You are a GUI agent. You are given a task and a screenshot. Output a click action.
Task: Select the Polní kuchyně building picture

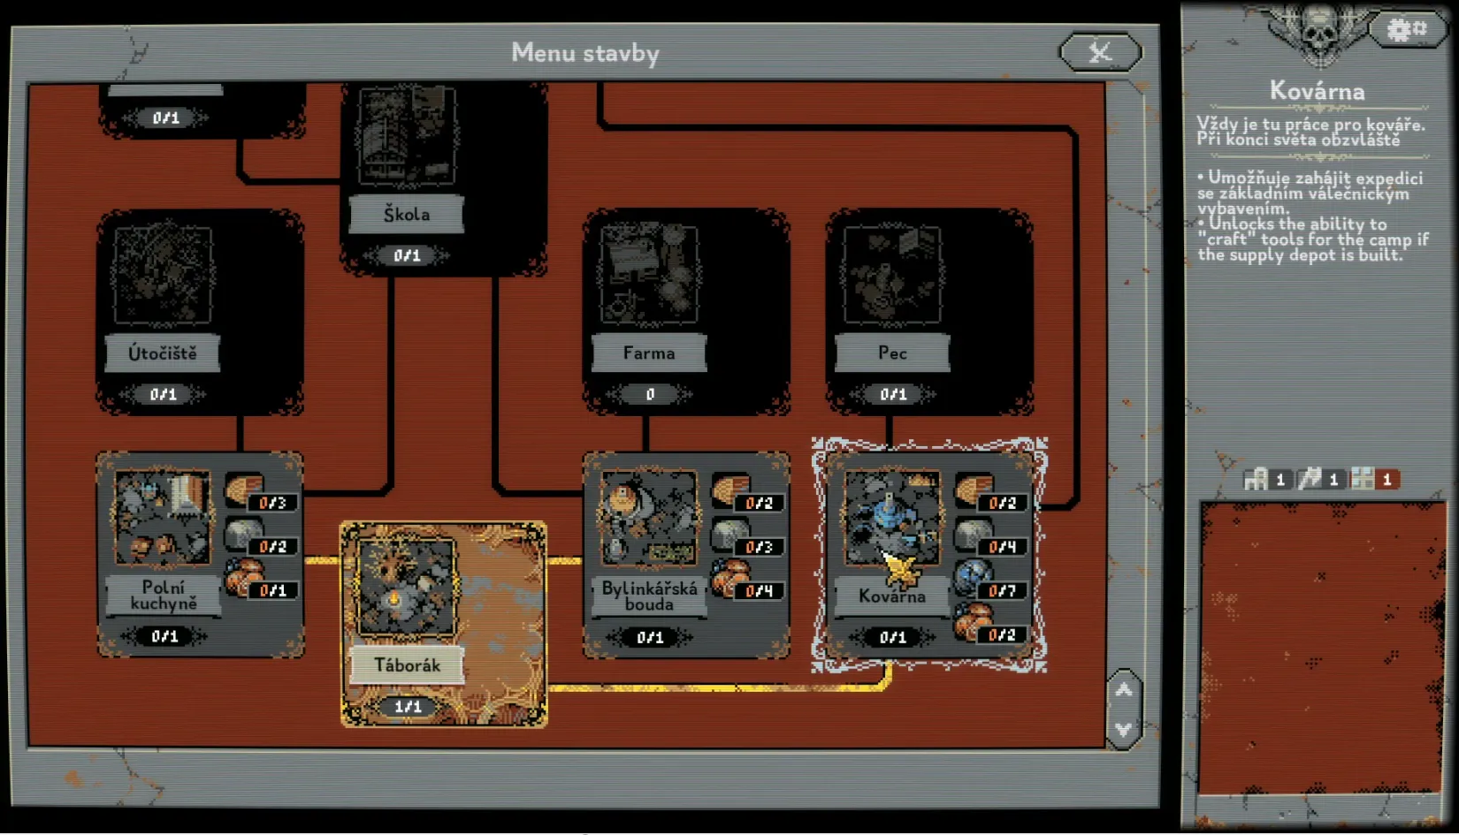coord(163,518)
